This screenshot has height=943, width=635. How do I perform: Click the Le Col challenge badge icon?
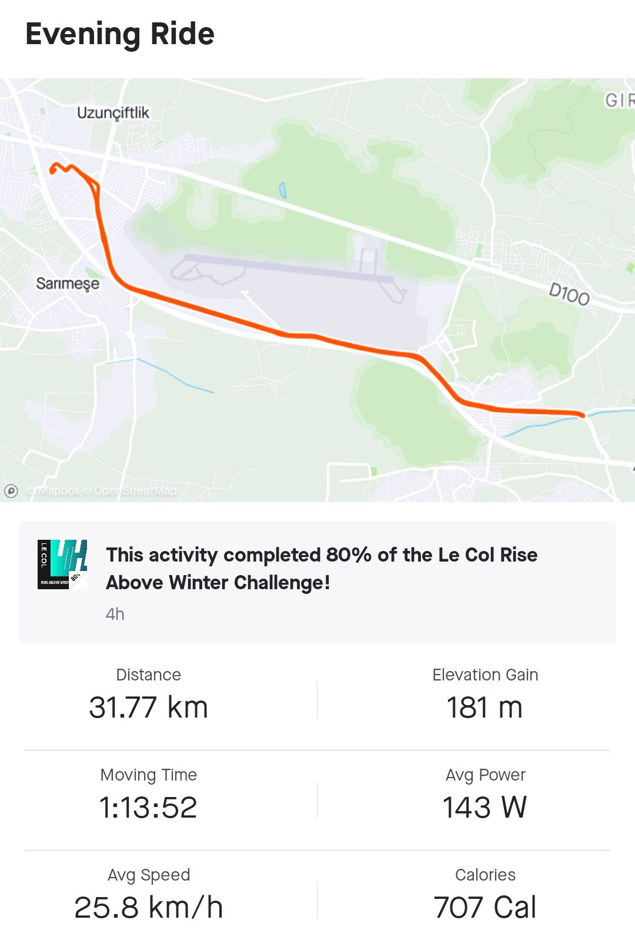click(62, 565)
